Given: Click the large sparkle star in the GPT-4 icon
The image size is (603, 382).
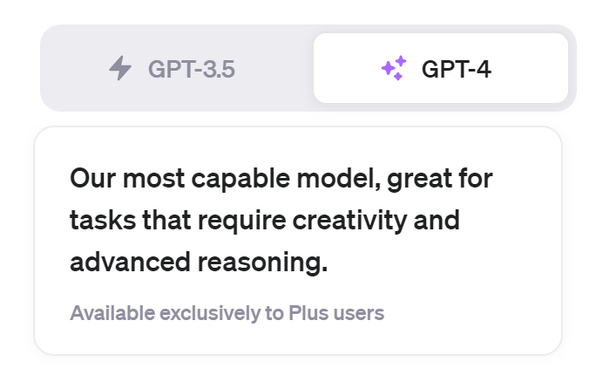Looking at the screenshot, I should [389, 69].
